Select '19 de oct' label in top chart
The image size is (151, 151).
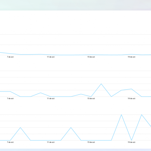click(131, 57)
